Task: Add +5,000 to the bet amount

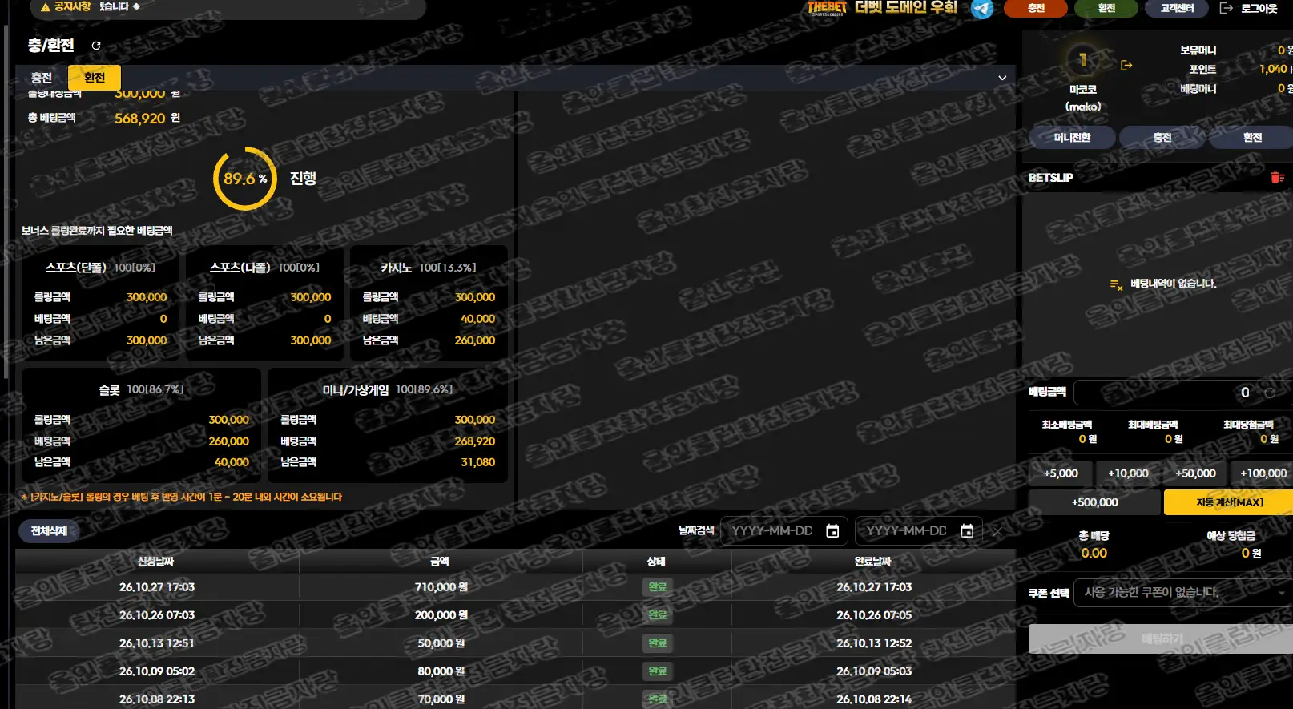Action: click(1061, 473)
